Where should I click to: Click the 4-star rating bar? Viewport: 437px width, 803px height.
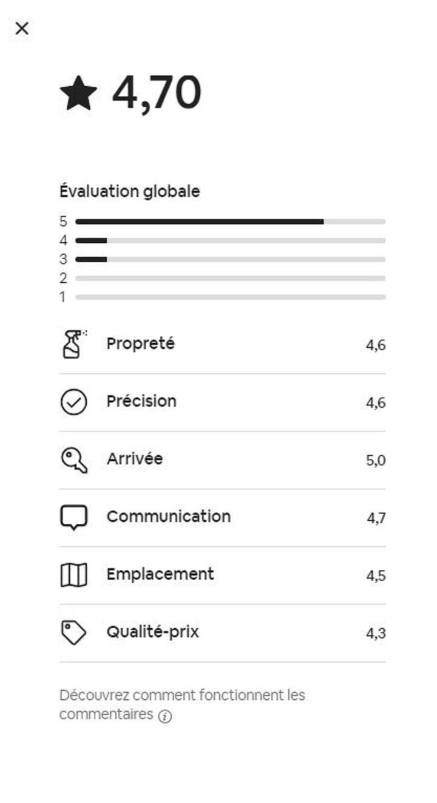(x=230, y=240)
